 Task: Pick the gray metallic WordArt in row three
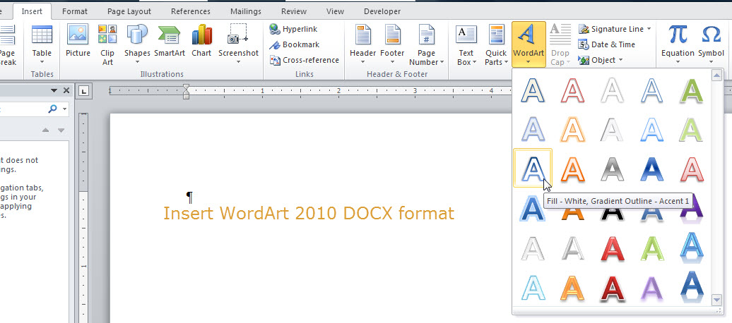click(x=612, y=169)
